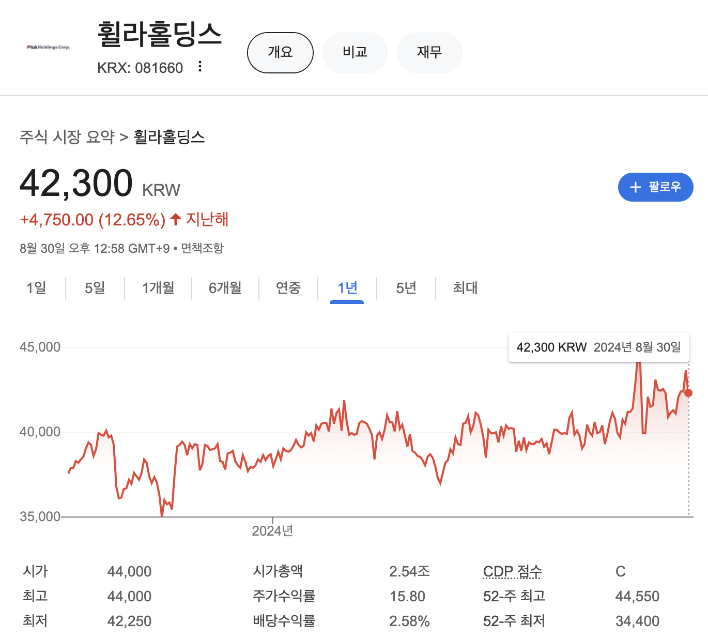Click the 35,000 y-axis label
The width and height of the screenshot is (708, 638).
[40, 517]
